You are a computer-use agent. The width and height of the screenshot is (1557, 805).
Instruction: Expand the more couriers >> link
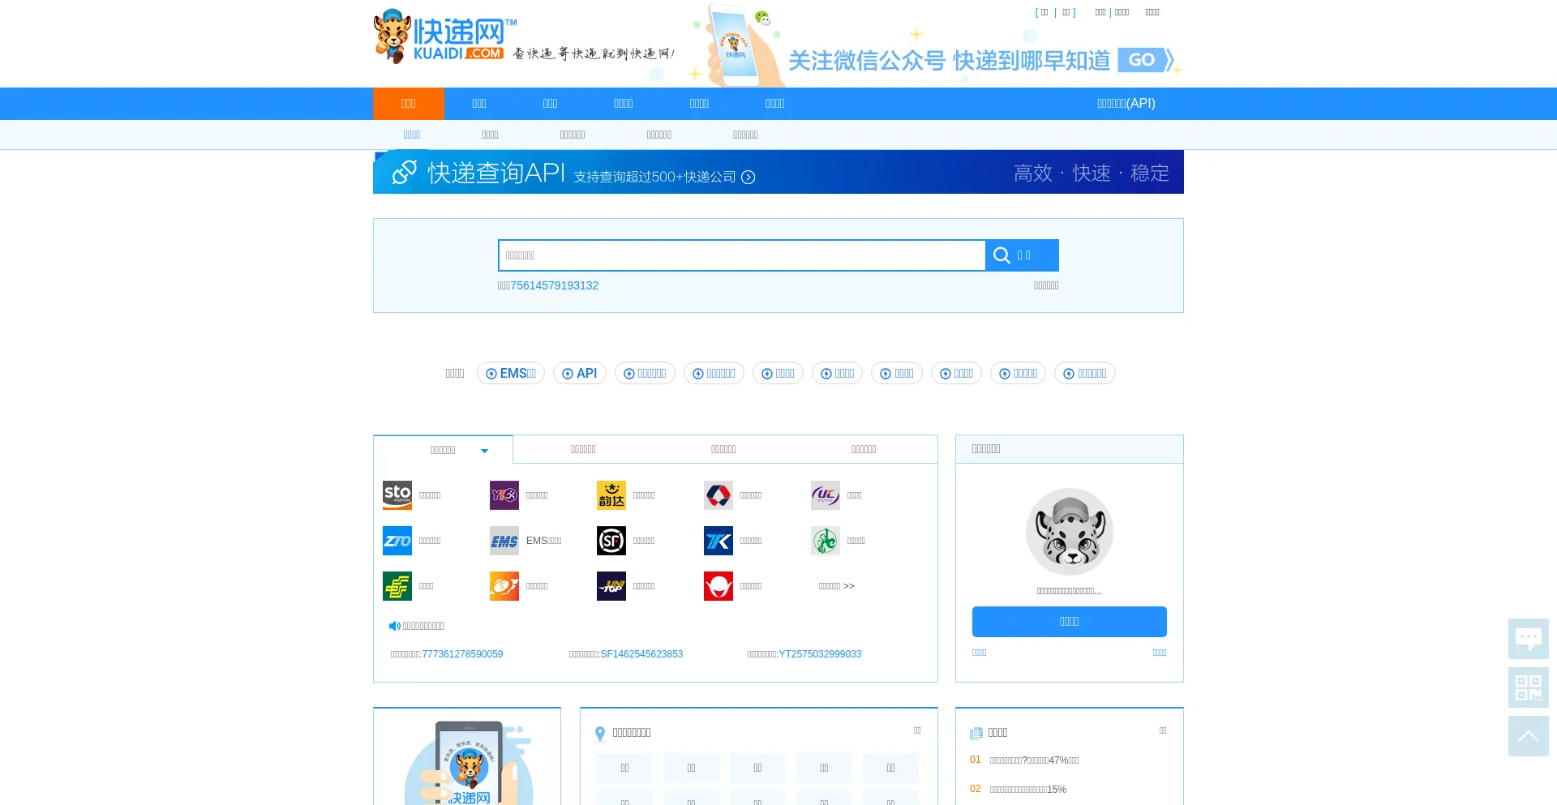coord(836,586)
